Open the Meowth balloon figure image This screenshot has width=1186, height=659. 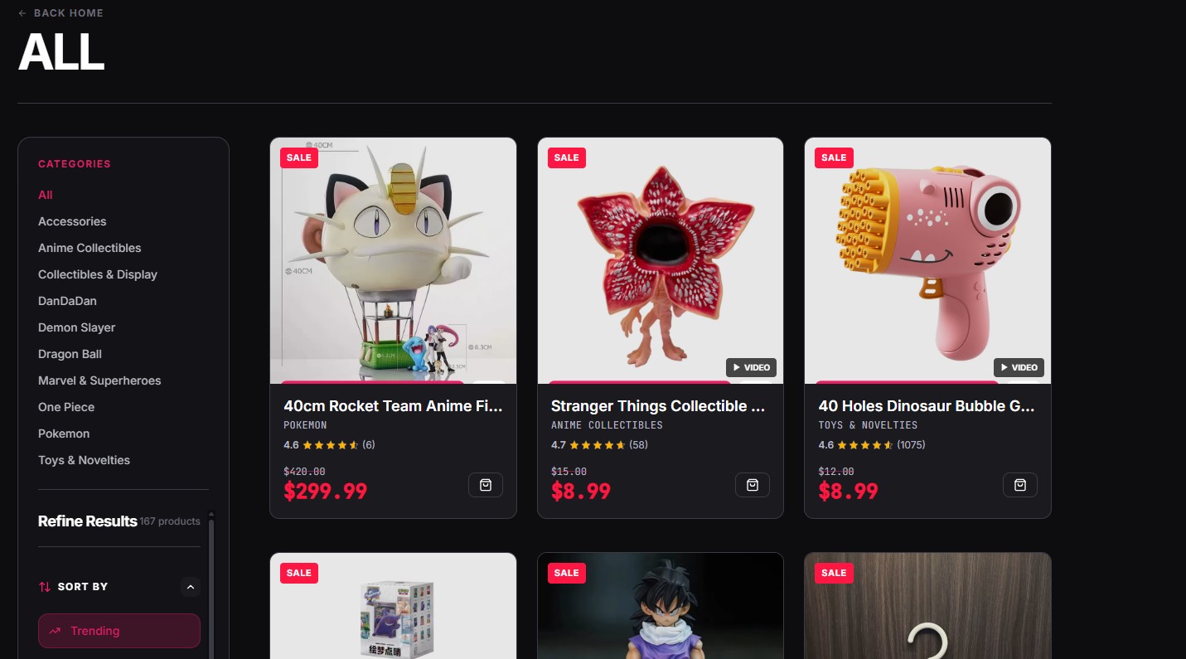[x=393, y=260]
